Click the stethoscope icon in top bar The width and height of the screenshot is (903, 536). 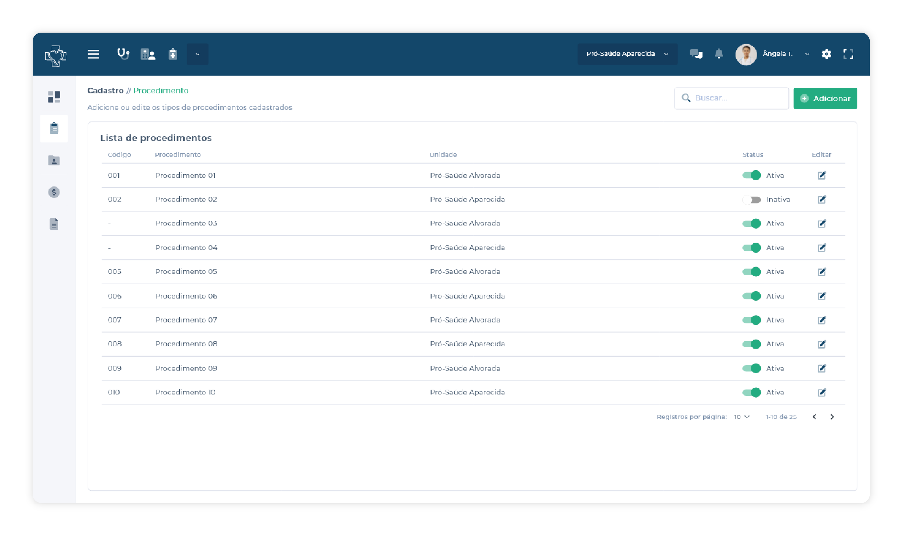[x=123, y=54]
